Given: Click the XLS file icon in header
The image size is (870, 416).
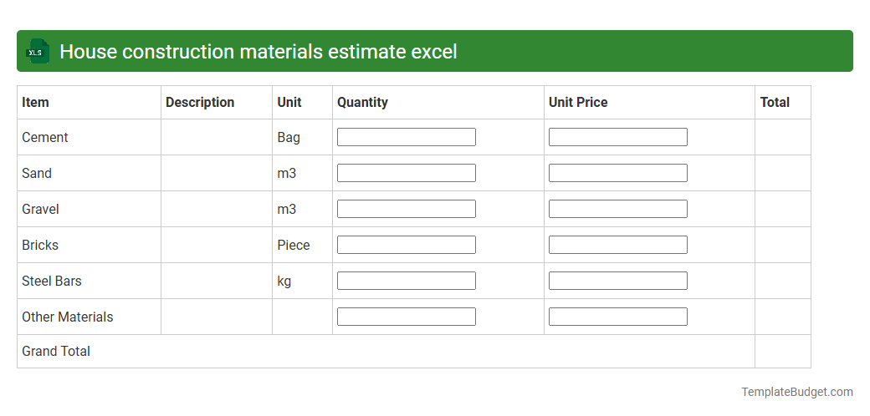Looking at the screenshot, I should pyautogui.click(x=37, y=51).
